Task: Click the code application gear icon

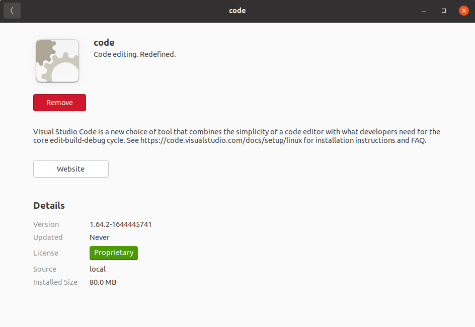Action: [57, 61]
